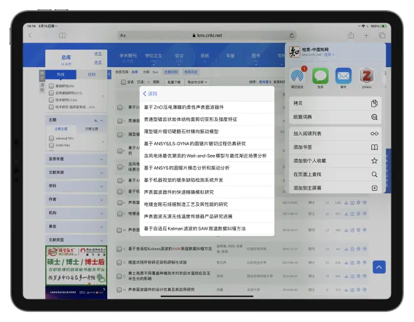The image size is (414, 322).
Task: Click the 外文 language link
Action: coord(98,63)
